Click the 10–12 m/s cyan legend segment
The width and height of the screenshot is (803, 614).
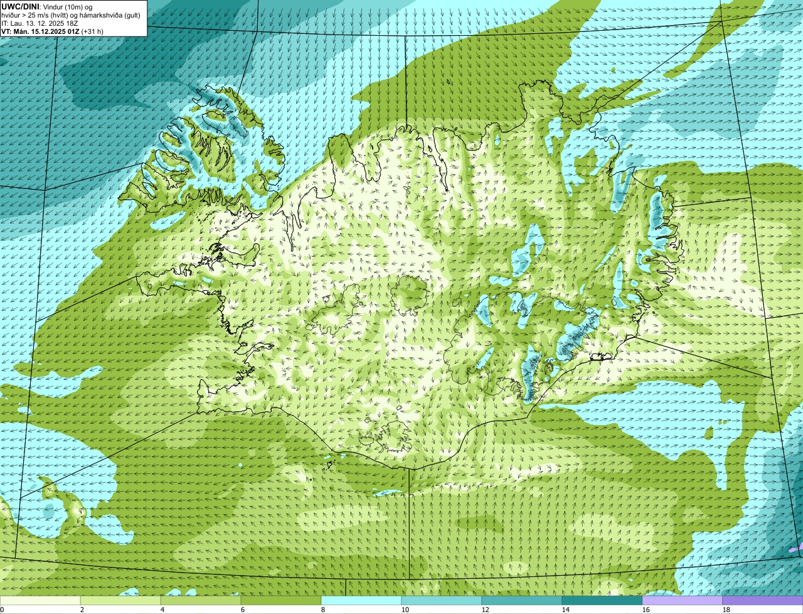coord(442,601)
